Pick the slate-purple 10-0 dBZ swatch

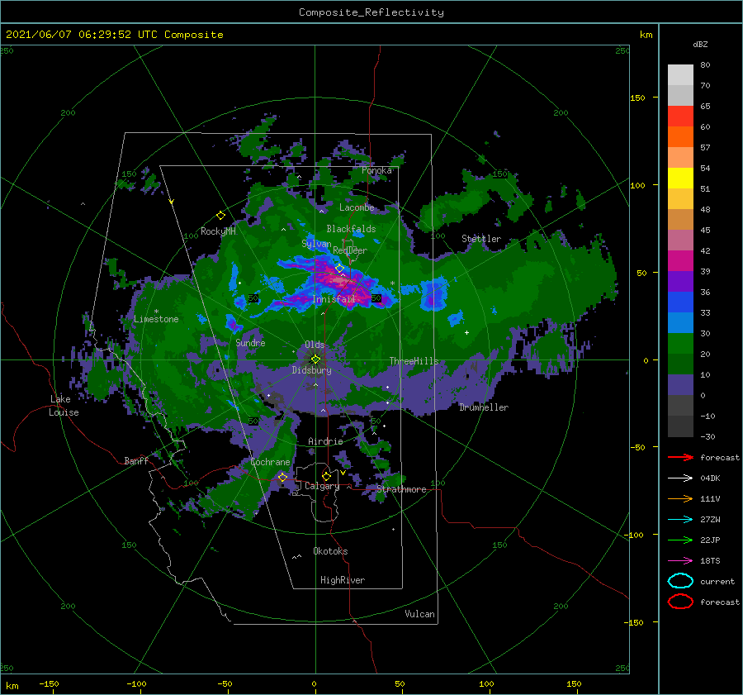[680, 385]
